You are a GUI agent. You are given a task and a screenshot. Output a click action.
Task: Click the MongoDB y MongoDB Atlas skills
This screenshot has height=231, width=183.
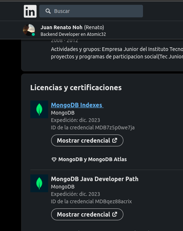[x=93, y=159]
